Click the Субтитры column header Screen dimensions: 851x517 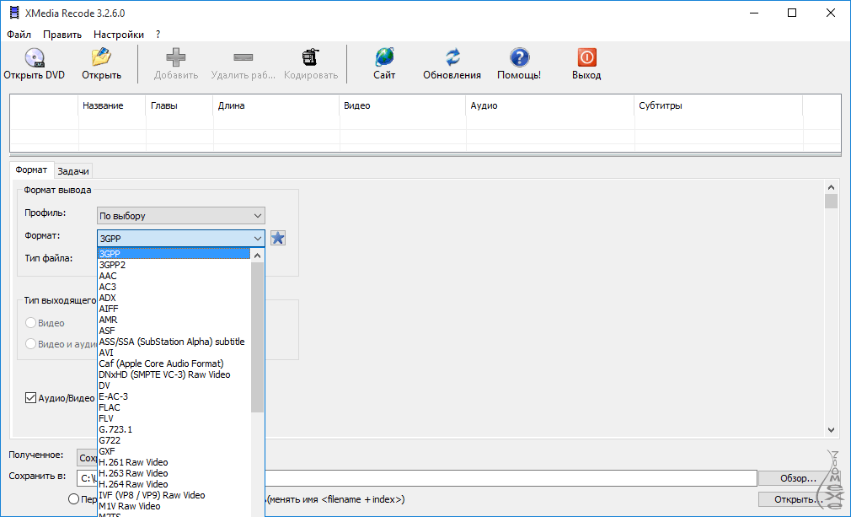coord(718,106)
